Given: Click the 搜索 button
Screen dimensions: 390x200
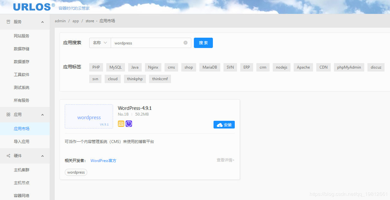Looking at the screenshot, I should click(x=203, y=43).
